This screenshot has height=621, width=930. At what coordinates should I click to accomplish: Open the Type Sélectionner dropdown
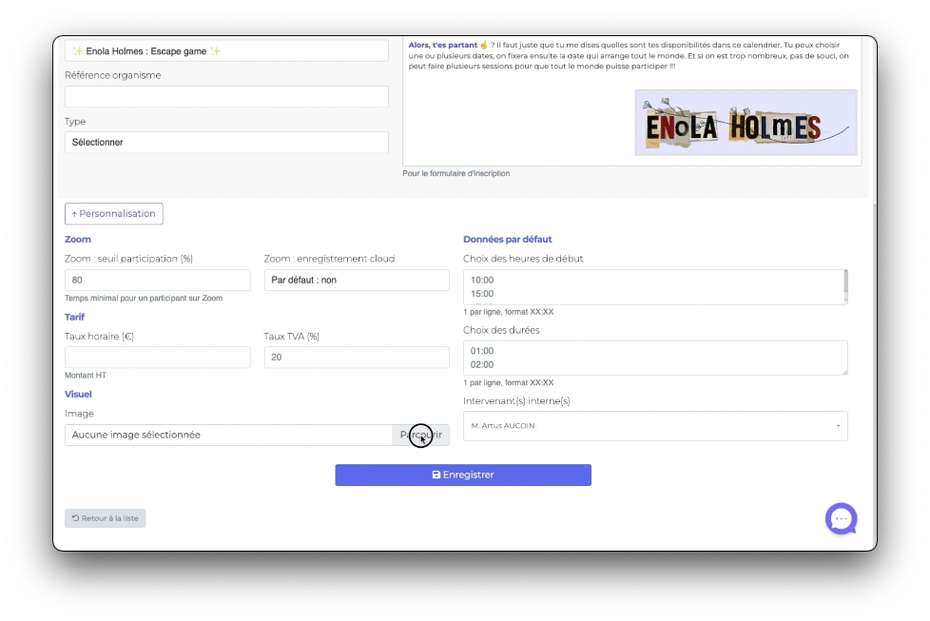(x=226, y=142)
